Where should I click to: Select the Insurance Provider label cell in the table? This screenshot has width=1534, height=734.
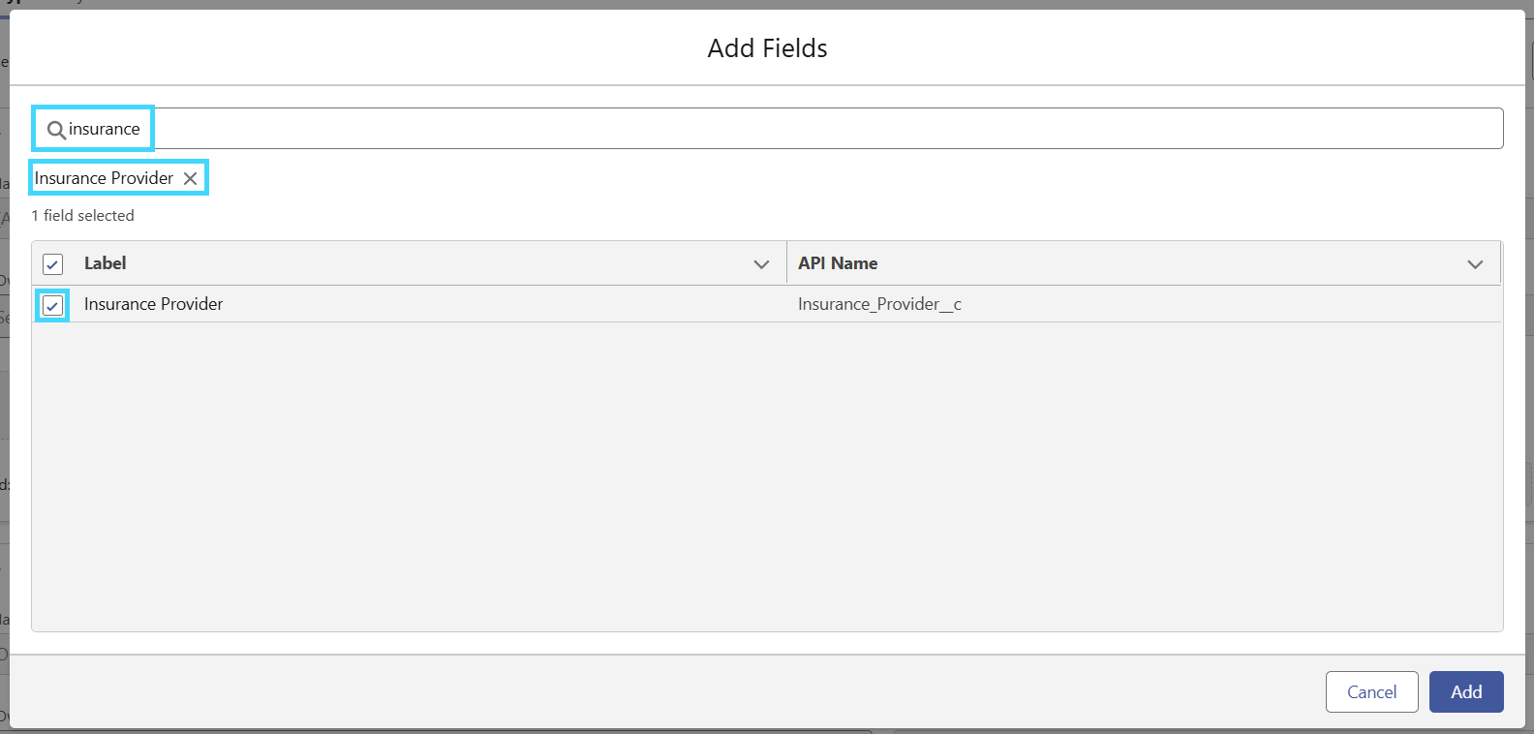(x=153, y=304)
